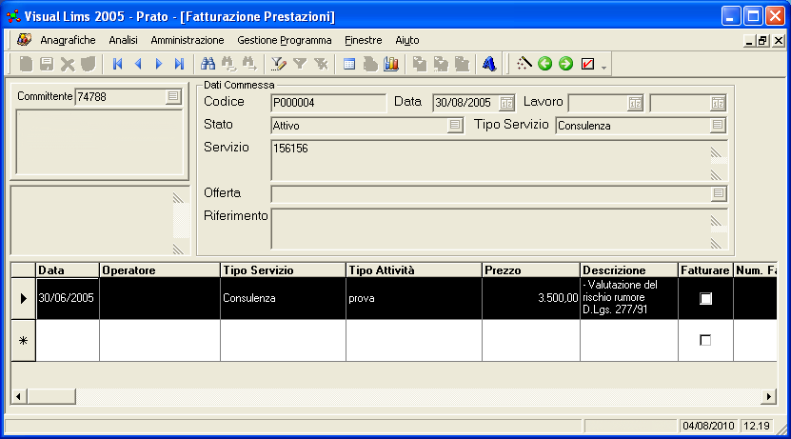Click the status bar date 04/08/2010
The height and width of the screenshot is (439, 791).
[x=708, y=426]
